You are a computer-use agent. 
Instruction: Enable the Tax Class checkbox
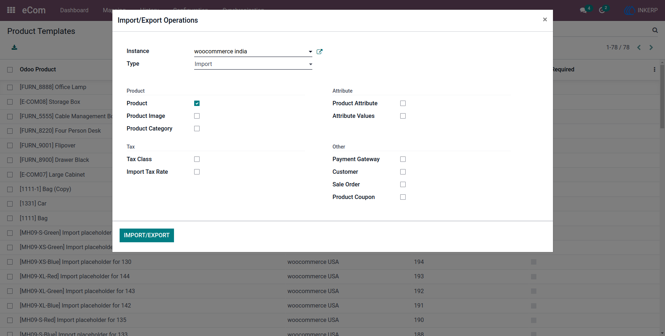tap(197, 159)
